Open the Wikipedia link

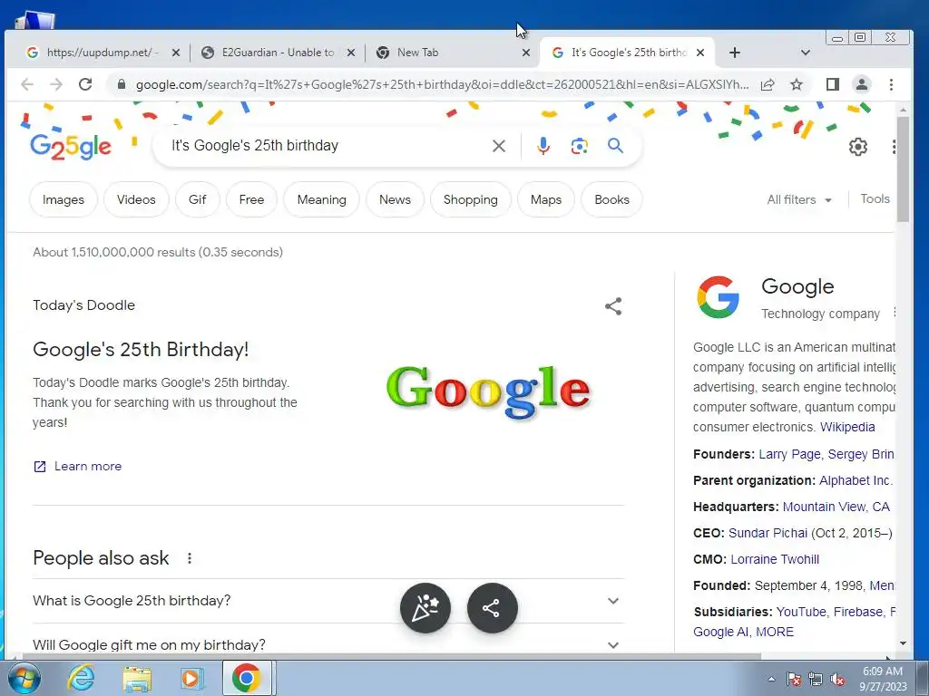point(847,427)
